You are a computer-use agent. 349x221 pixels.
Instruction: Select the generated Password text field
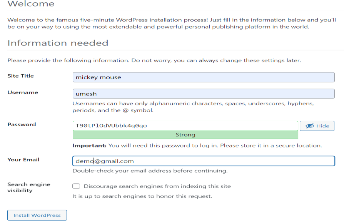[x=185, y=126]
